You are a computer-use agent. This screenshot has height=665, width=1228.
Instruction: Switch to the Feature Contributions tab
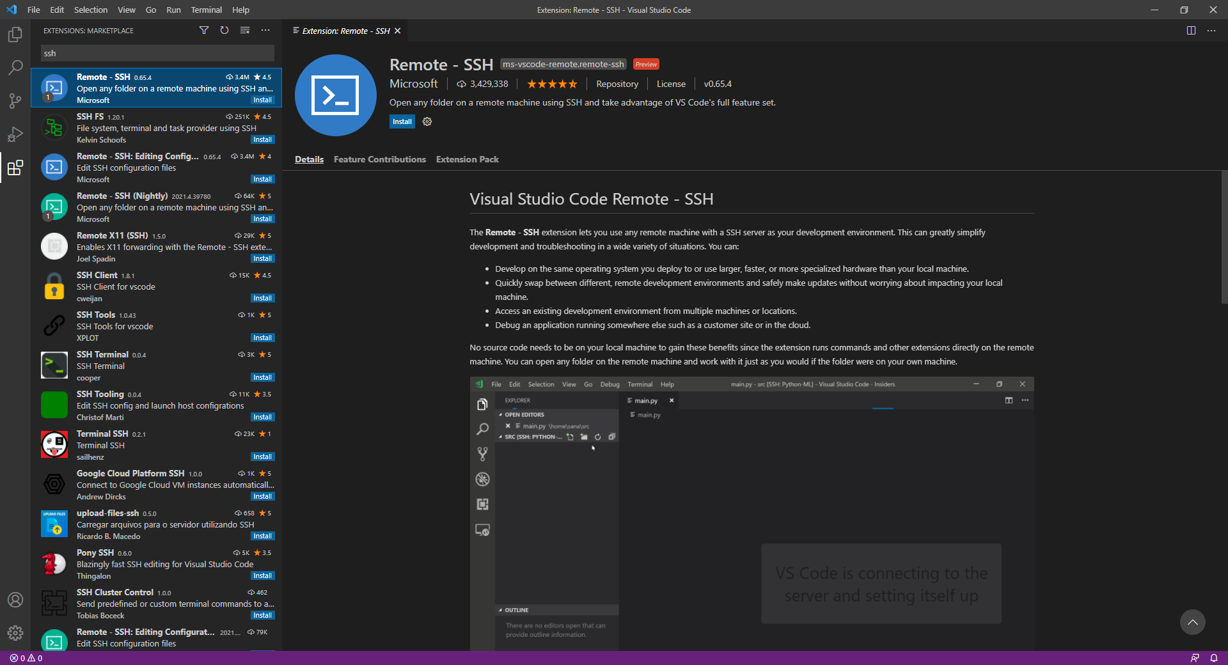380,159
